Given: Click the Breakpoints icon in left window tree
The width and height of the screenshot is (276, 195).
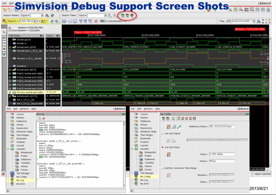Looking at the screenshot, I should [x=18, y=153].
